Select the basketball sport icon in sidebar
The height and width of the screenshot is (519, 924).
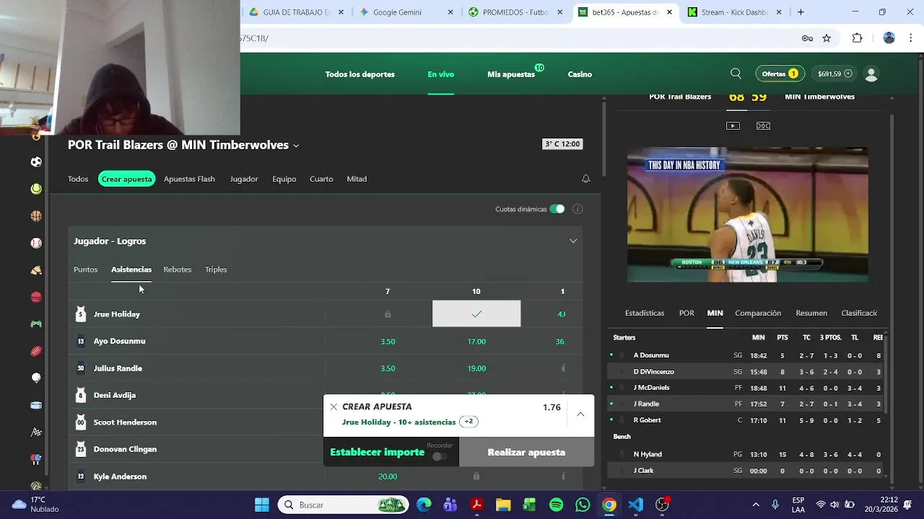click(x=36, y=216)
